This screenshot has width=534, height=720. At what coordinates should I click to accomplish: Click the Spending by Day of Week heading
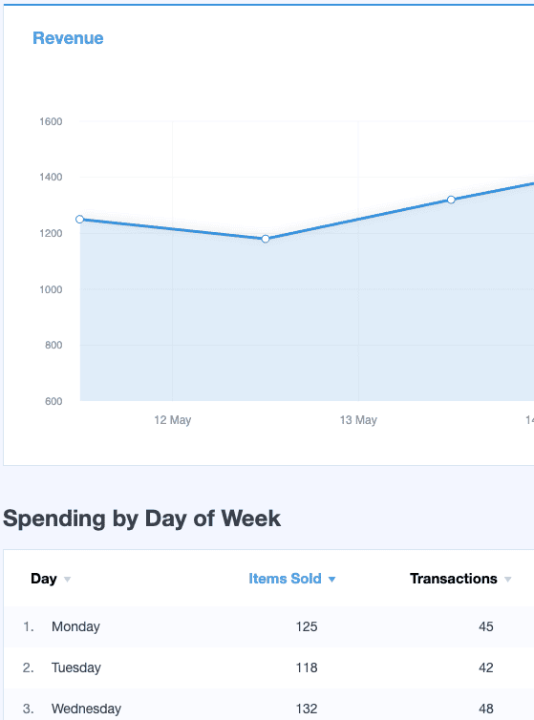pyautogui.click(x=142, y=519)
